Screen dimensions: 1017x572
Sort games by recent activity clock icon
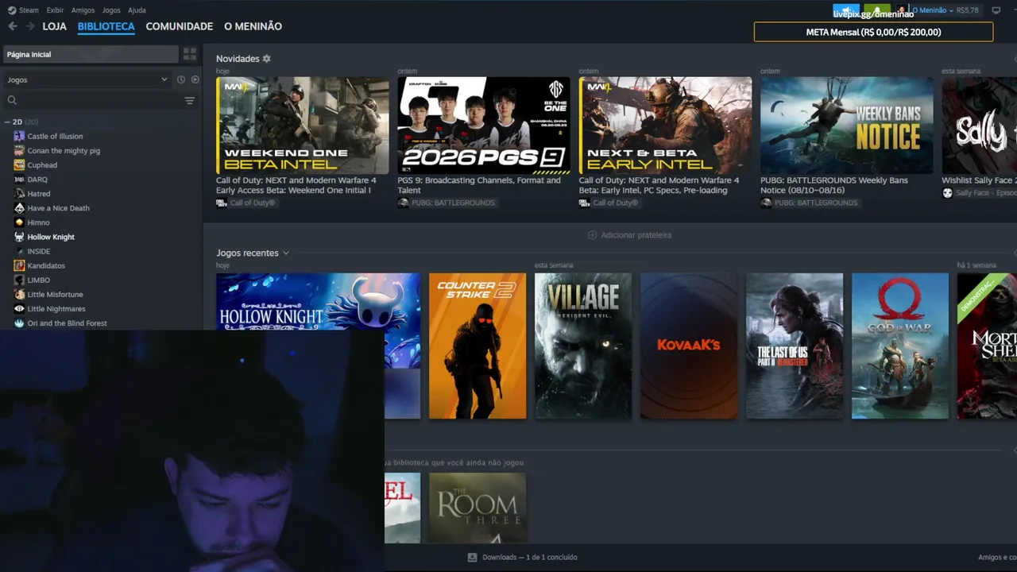pos(181,79)
